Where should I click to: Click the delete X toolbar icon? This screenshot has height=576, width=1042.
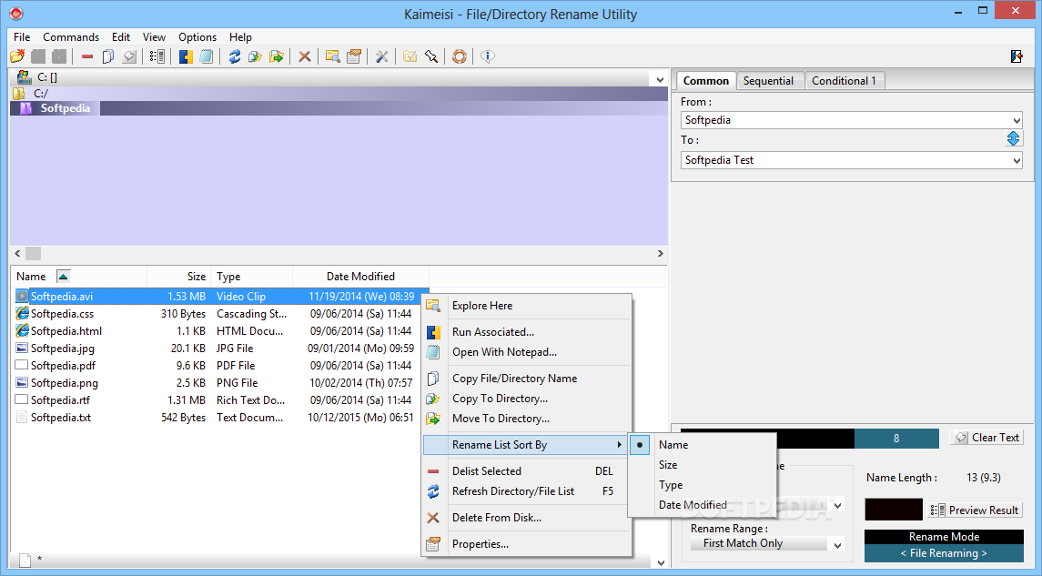tap(304, 56)
